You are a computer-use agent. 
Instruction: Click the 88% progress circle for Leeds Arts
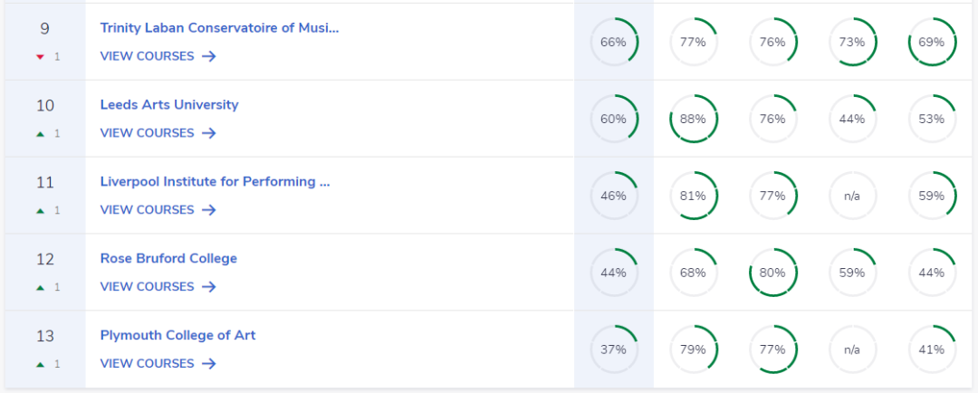pos(693,119)
